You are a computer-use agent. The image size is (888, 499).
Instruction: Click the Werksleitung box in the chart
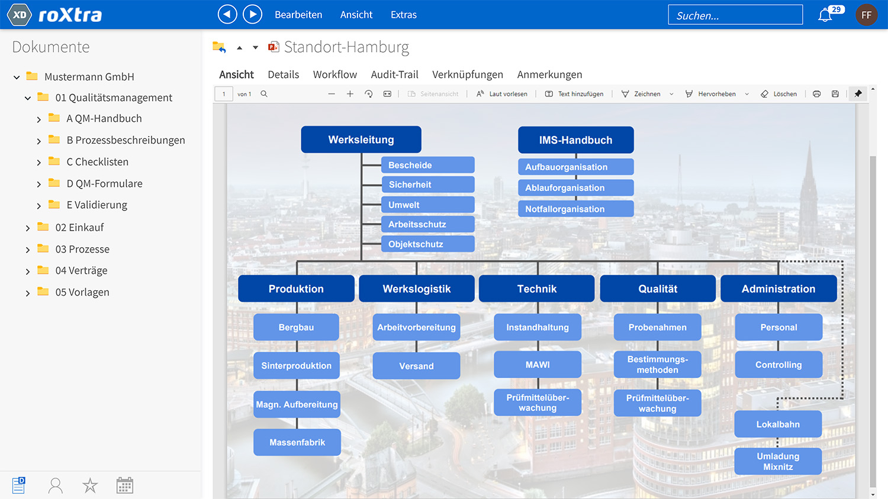coord(361,140)
